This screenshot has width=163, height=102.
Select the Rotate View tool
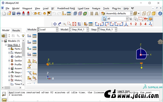click(60, 24)
